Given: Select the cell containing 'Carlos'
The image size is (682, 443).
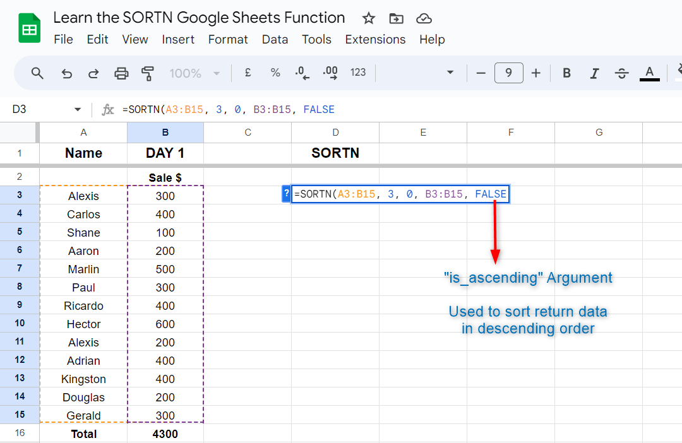Looking at the screenshot, I should pos(83,214).
